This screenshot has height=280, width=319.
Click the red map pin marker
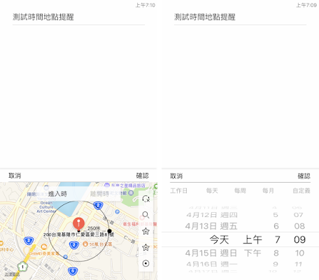79,223
